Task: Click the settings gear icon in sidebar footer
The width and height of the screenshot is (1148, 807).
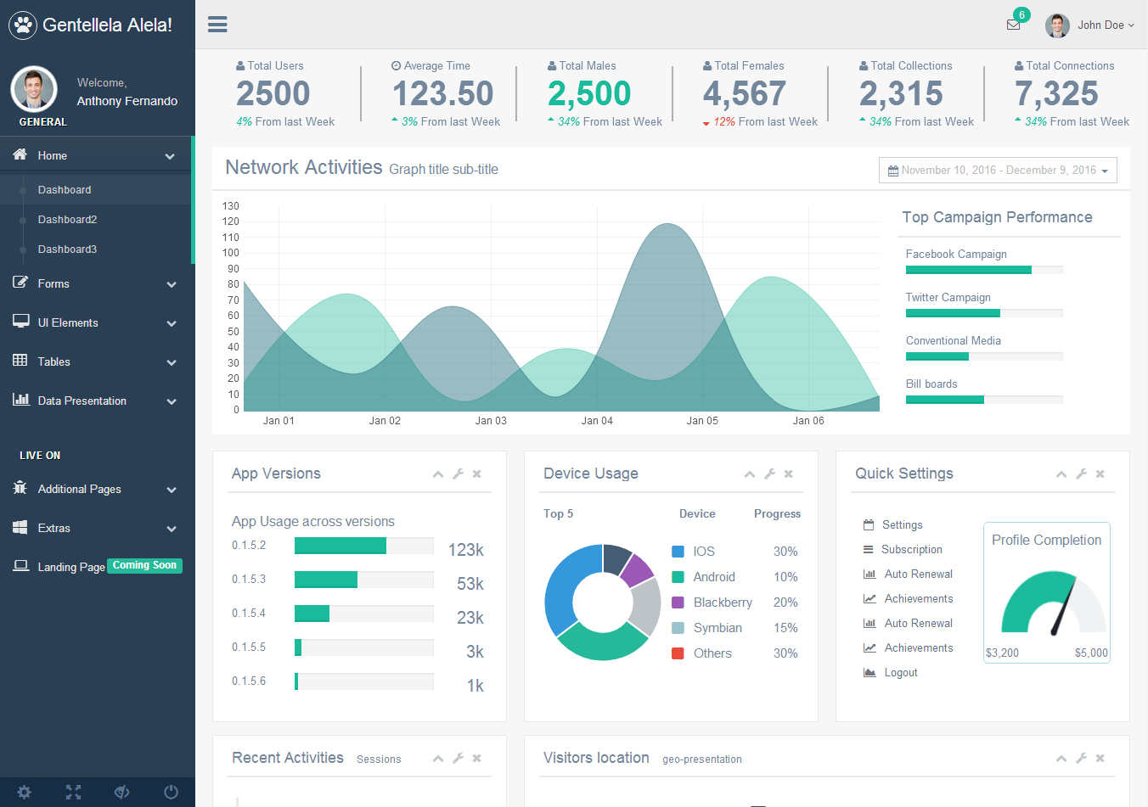Action: click(24, 792)
